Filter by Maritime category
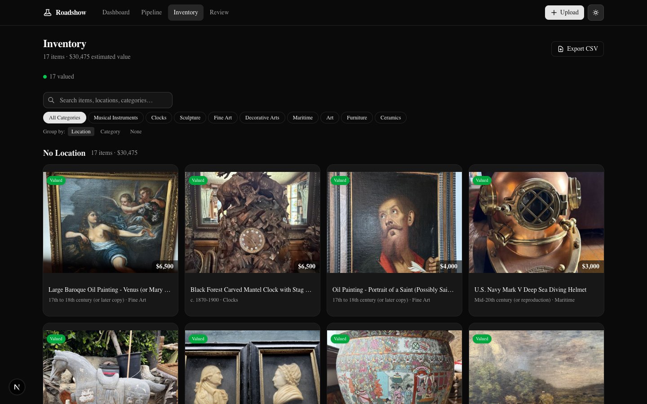The width and height of the screenshot is (647, 404). [303, 118]
